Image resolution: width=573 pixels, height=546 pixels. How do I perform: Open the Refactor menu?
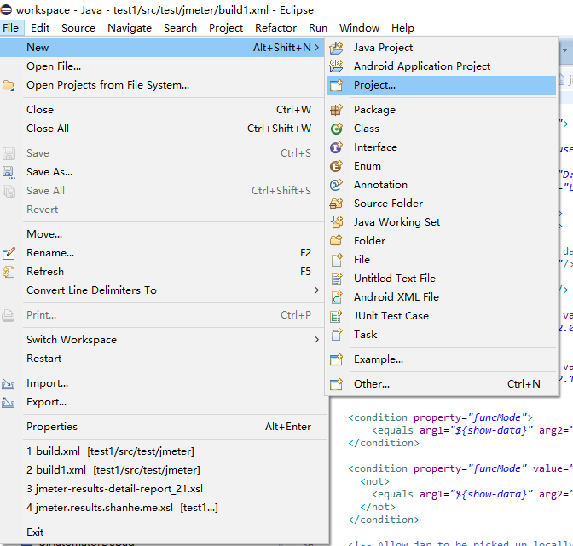point(275,28)
